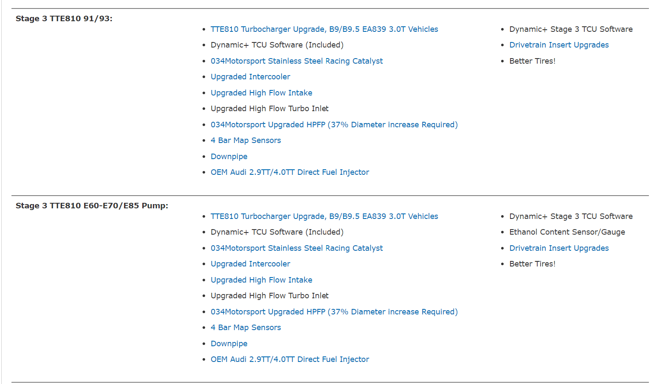Click 'Dynamic+ TCU Software (Included)' in E85 Pump section
This screenshot has height=384, width=654.
coord(277,232)
